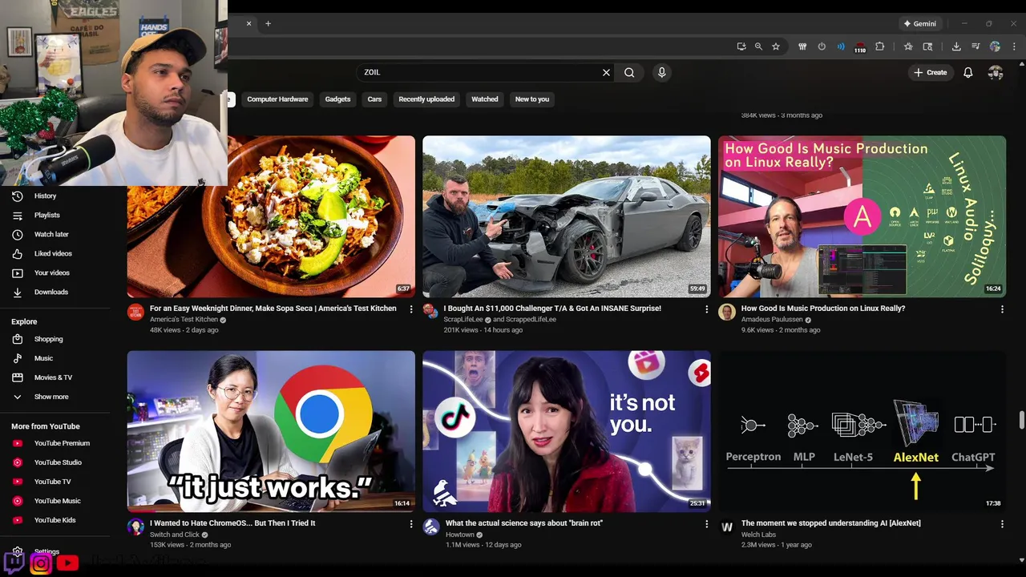Open Welch Labs channel link
The image size is (1026, 577).
click(759, 535)
